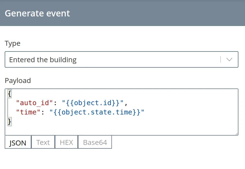Click the opening curly brace in payload

[x=10, y=94]
